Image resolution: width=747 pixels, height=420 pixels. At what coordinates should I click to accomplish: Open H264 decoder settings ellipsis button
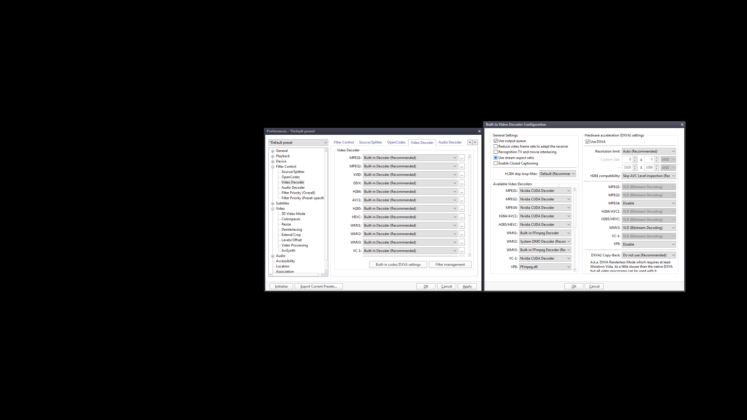click(x=462, y=192)
